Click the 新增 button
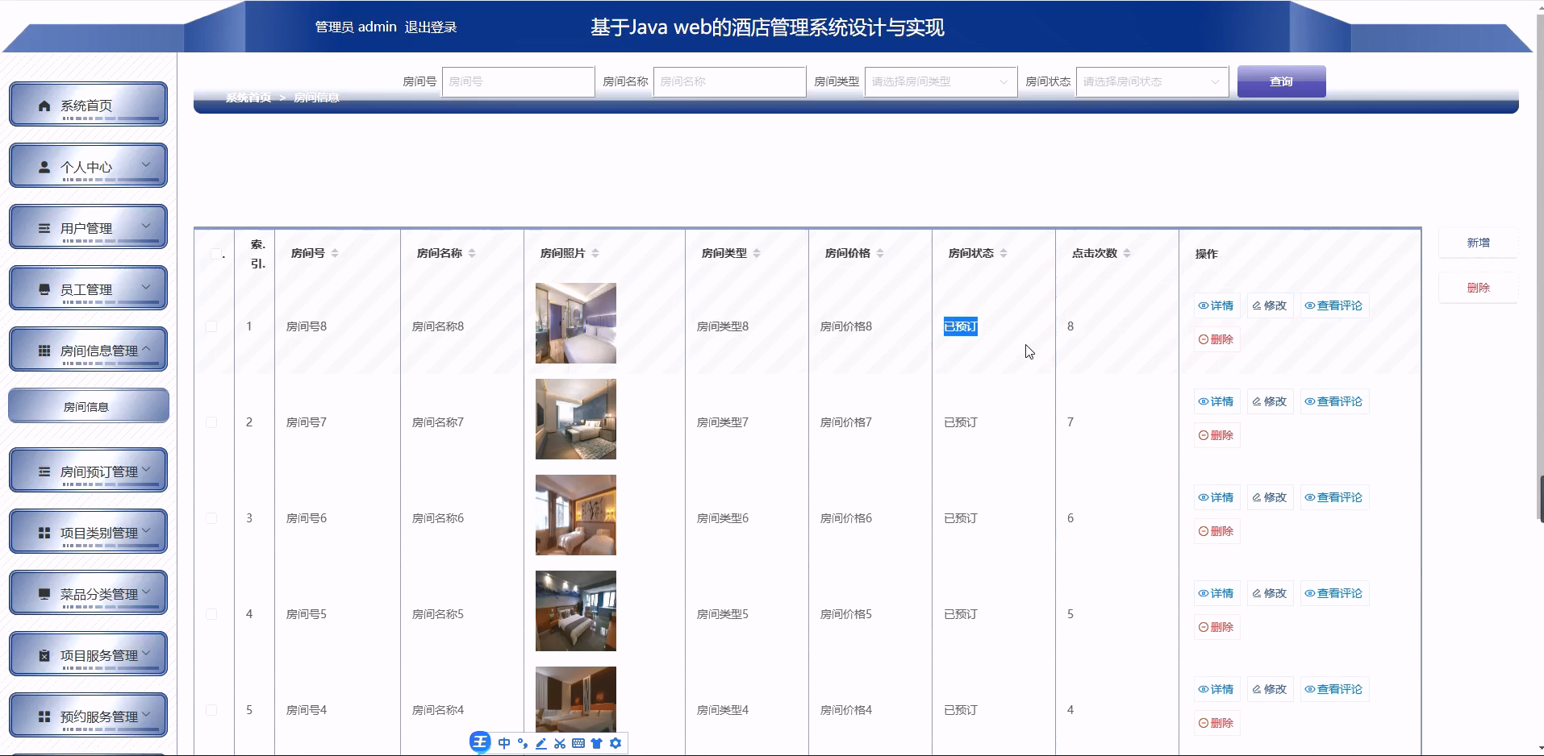 [1477, 242]
